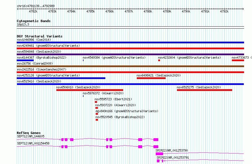Click the chr16:4781139..4792989 coordinates text
This screenshot has height=164, width=252.
[36, 6]
